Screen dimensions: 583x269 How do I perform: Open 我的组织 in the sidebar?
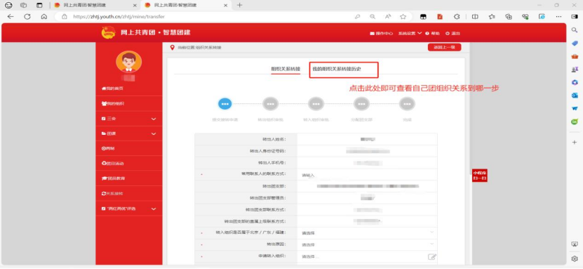point(113,103)
